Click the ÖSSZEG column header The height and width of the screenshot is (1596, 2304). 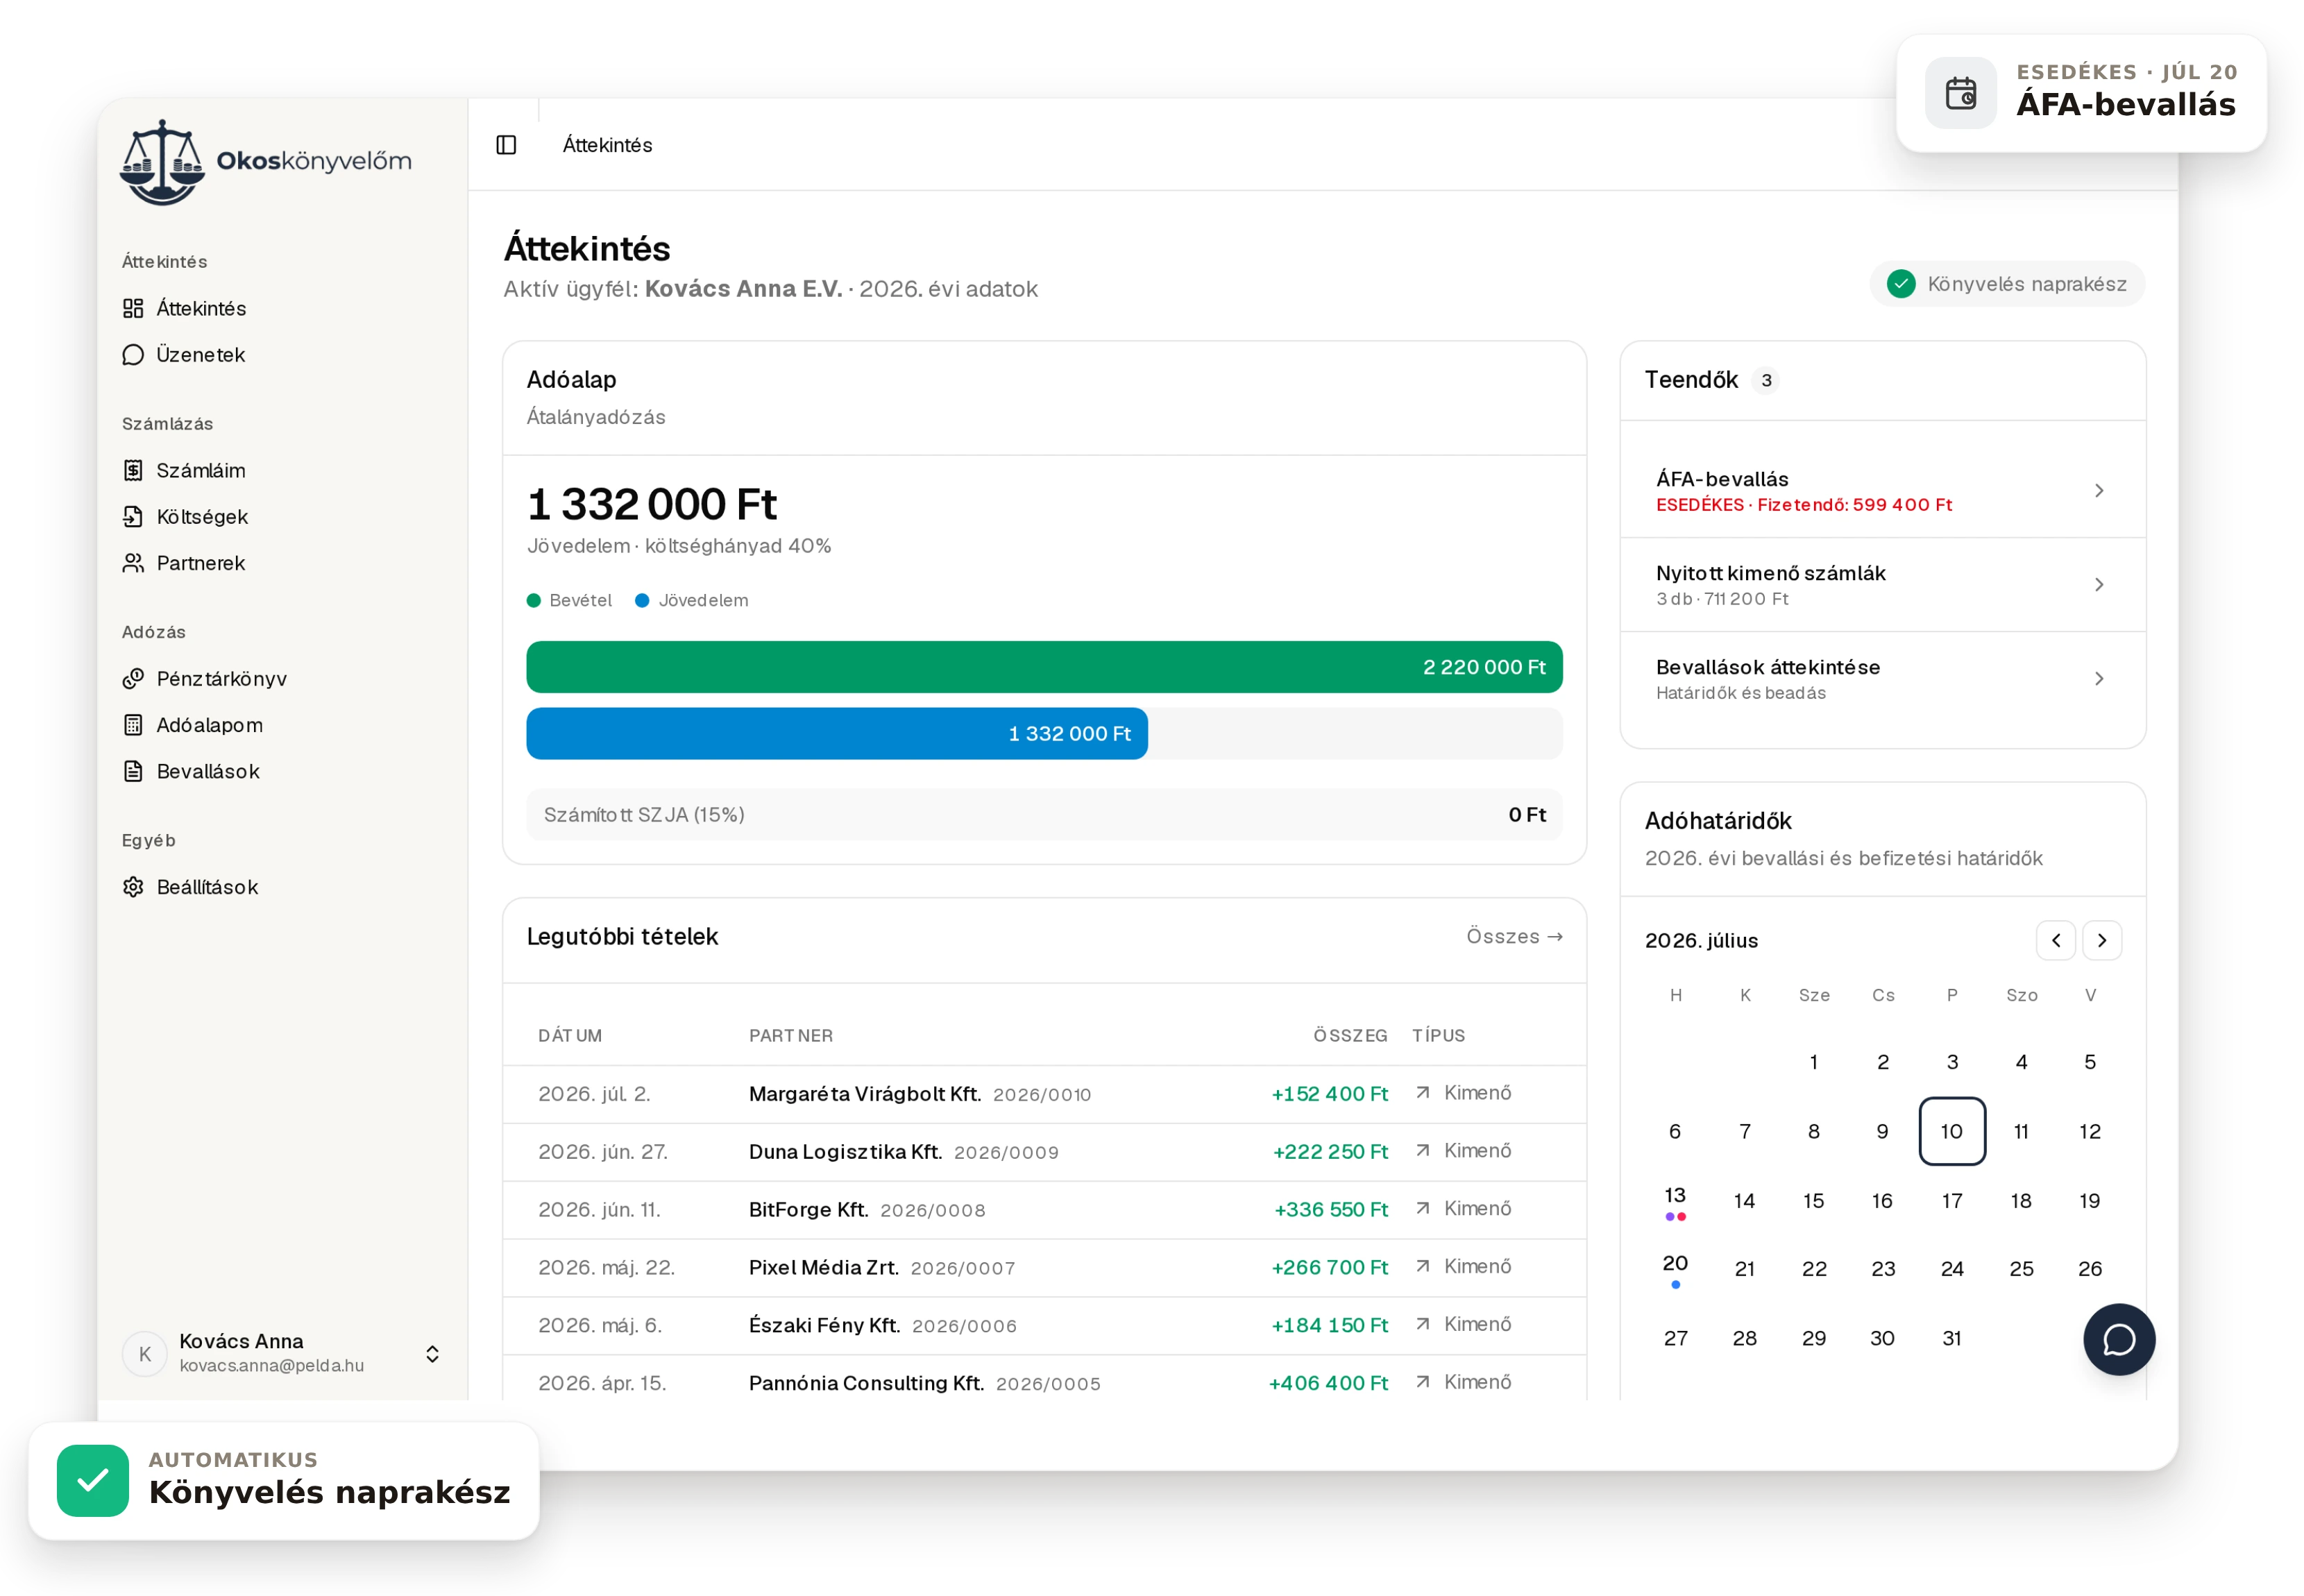tap(1350, 1036)
